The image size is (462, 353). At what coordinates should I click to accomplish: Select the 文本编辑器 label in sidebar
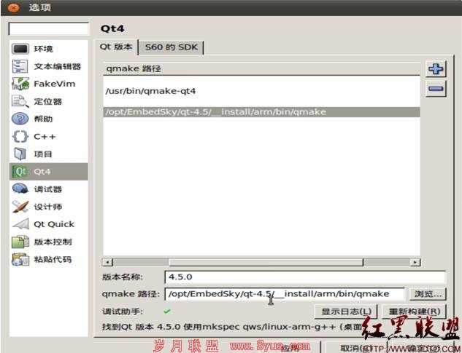pos(57,66)
